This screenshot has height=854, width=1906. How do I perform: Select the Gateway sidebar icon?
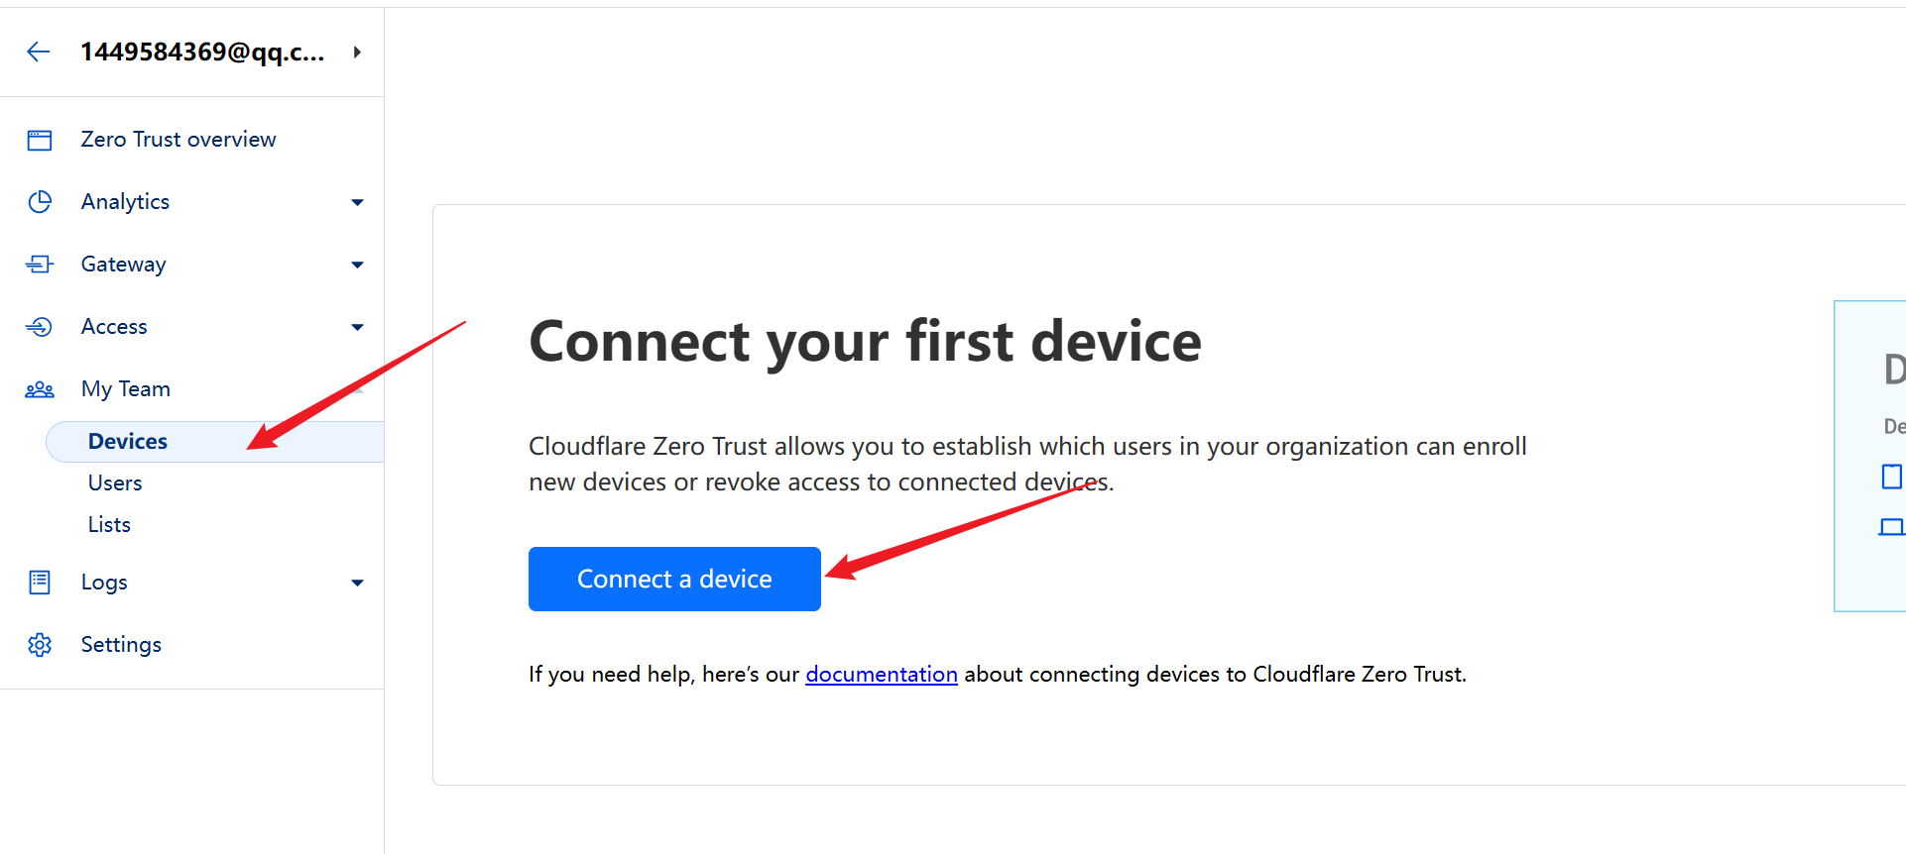(39, 264)
